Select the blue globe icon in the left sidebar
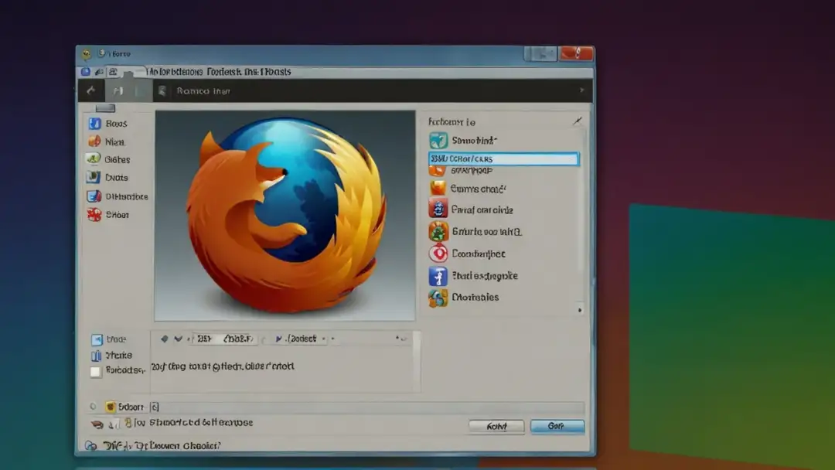Image resolution: width=835 pixels, height=470 pixels. pyautogui.click(x=94, y=124)
